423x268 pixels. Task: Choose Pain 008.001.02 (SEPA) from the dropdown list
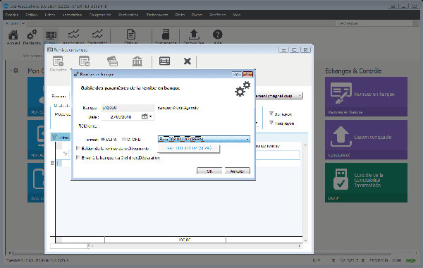189,148
